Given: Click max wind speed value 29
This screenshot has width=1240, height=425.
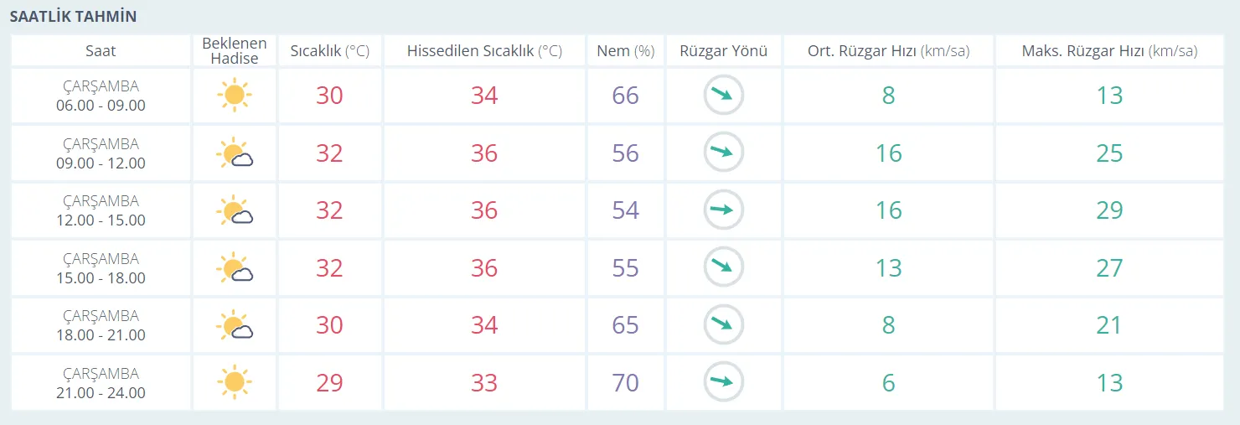Looking at the screenshot, I should (x=1109, y=210).
